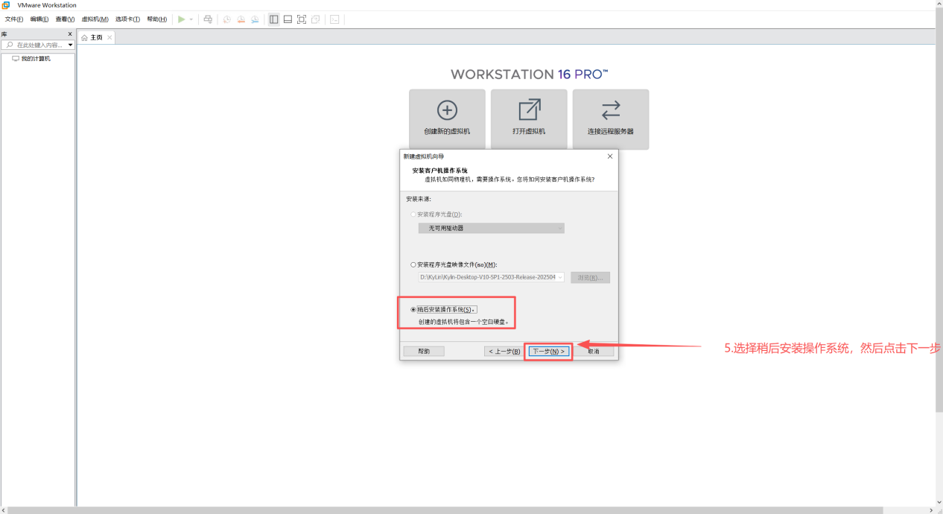Viewport: 943px width, 514px height.
Task: Click the WORKSTATION 16 PRO title text
Action: point(530,74)
